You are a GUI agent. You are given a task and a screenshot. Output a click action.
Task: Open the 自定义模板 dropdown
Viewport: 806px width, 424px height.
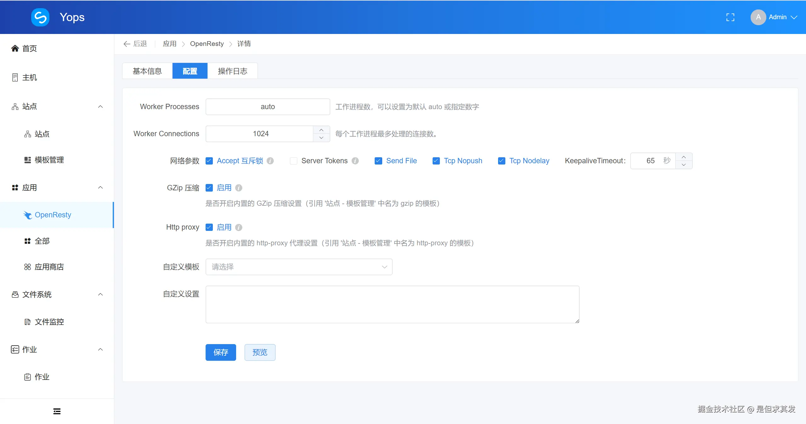pyautogui.click(x=298, y=267)
